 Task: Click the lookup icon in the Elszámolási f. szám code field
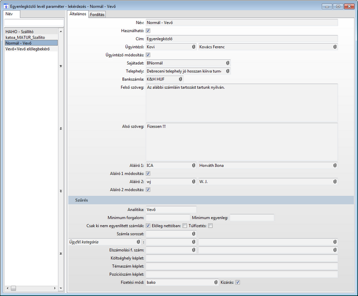(x=193, y=250)
